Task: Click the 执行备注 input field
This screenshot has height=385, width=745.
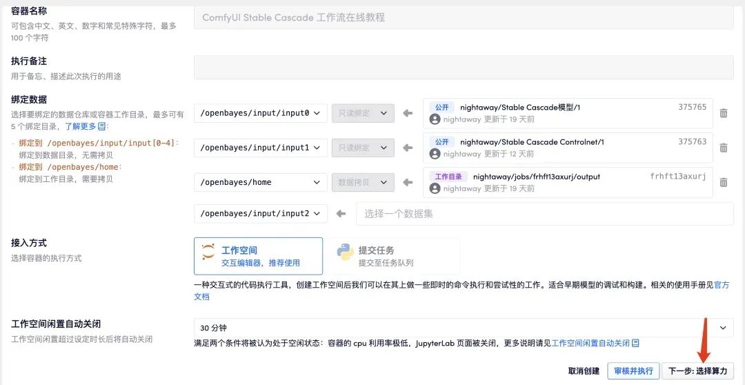Action: 463,67
